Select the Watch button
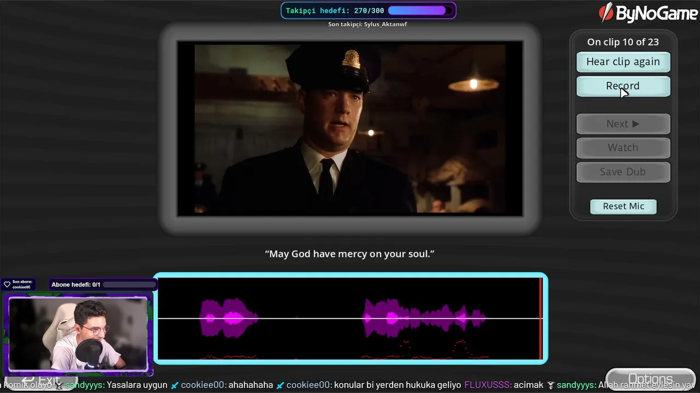700x393 pixels. [x=623, y=148]
